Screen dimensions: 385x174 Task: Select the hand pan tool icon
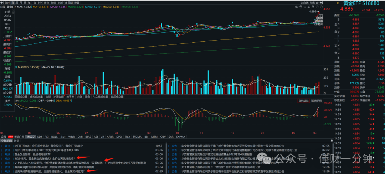click(x=301, y=7)
